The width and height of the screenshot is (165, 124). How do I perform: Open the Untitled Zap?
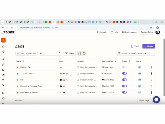pos(26,67)
